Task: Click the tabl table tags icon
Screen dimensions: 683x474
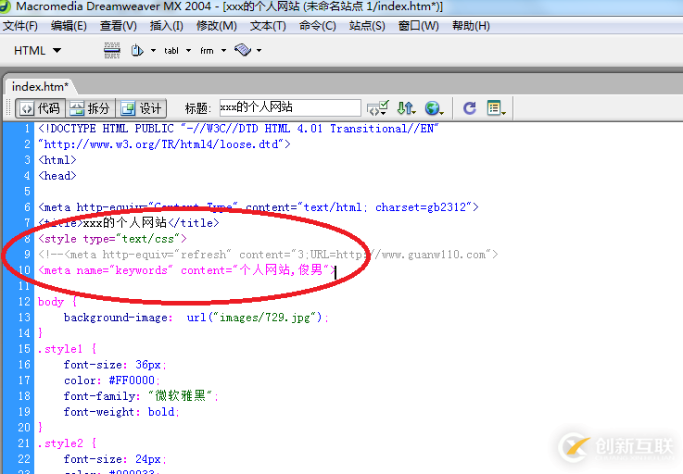Action: (x=171, y=51)
